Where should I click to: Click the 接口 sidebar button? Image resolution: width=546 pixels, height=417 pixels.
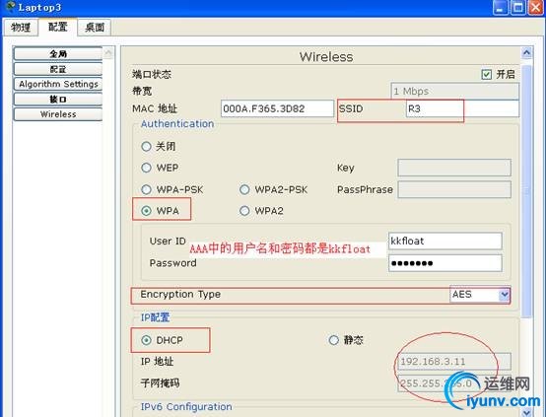pos(58,100)
